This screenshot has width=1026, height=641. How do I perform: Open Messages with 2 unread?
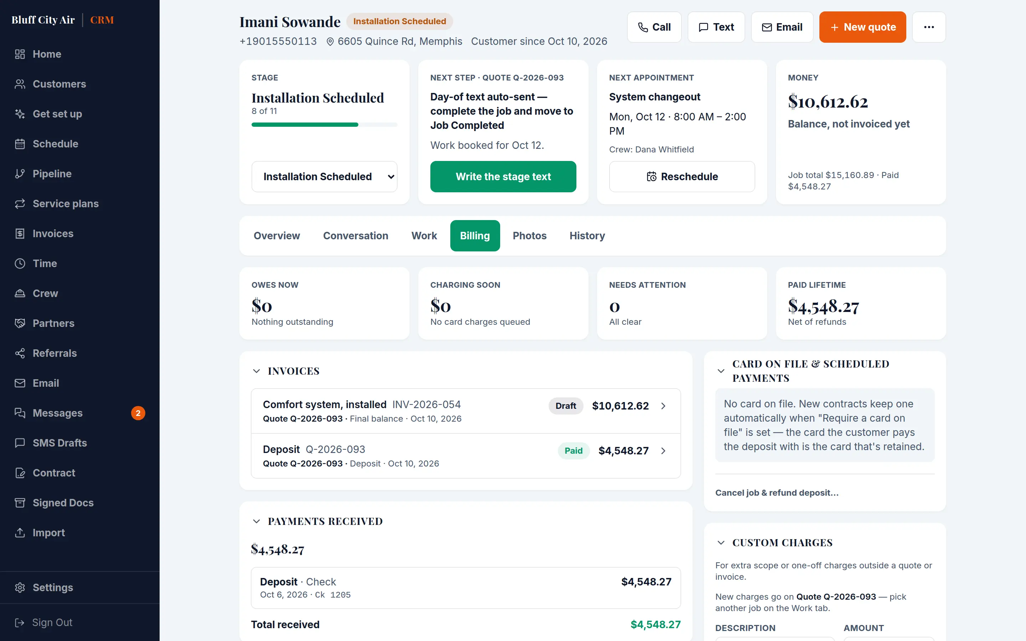(x=80, y=413)
